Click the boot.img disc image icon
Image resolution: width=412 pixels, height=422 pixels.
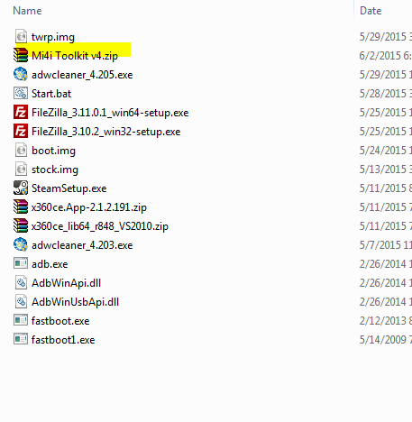pyautogui.click(x=21, y=150)
